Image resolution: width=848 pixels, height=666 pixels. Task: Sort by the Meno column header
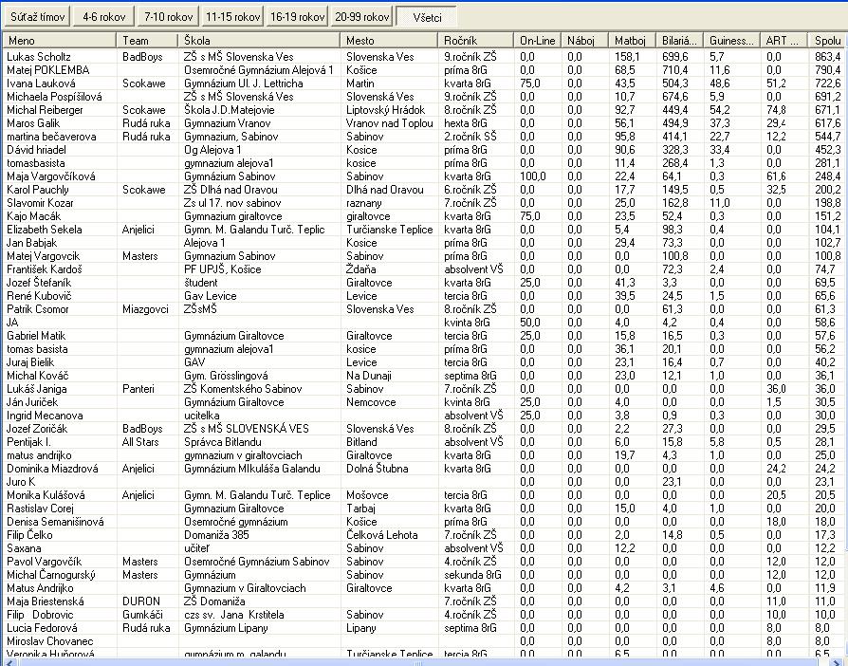[60, 41]
